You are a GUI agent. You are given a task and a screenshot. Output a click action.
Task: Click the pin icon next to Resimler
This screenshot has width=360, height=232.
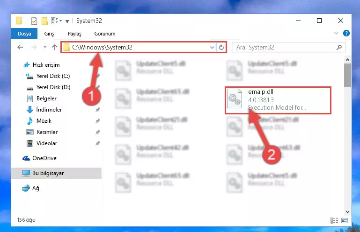pos(97,132)
